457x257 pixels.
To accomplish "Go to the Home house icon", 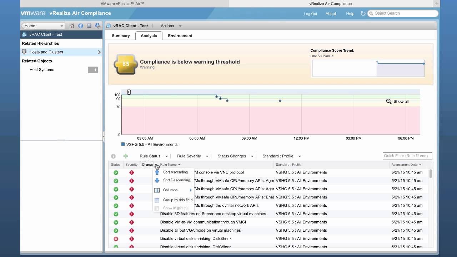I will (x=72, y=26).
